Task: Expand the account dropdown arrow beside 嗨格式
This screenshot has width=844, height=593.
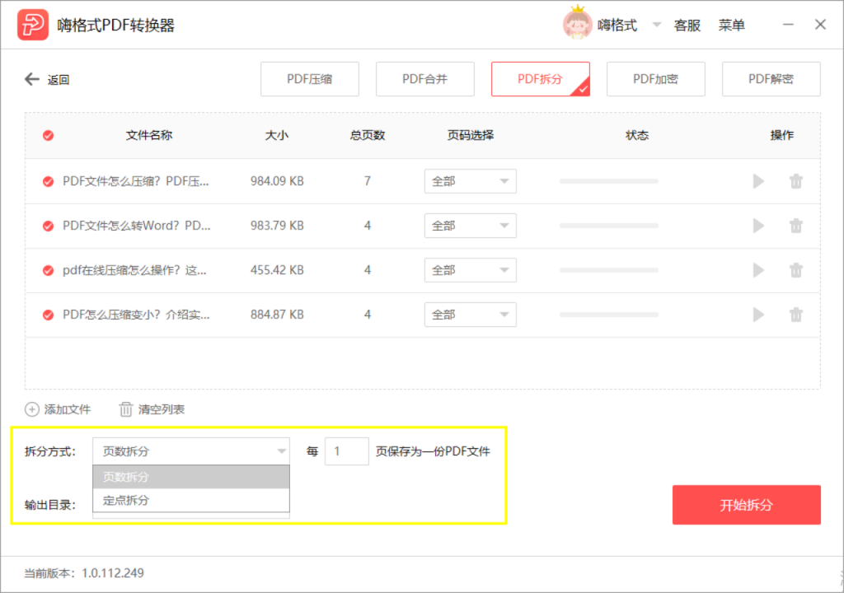Action: (656, 25)
